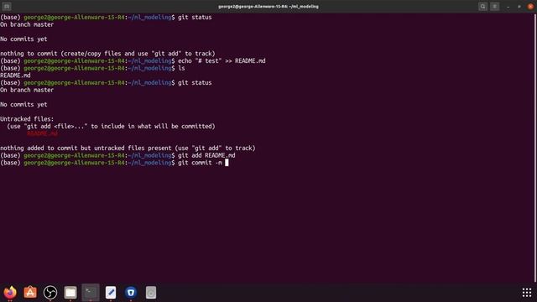537x302 pixels.
Task: Click the 'git add README.md' command
Action: point(206,155)
